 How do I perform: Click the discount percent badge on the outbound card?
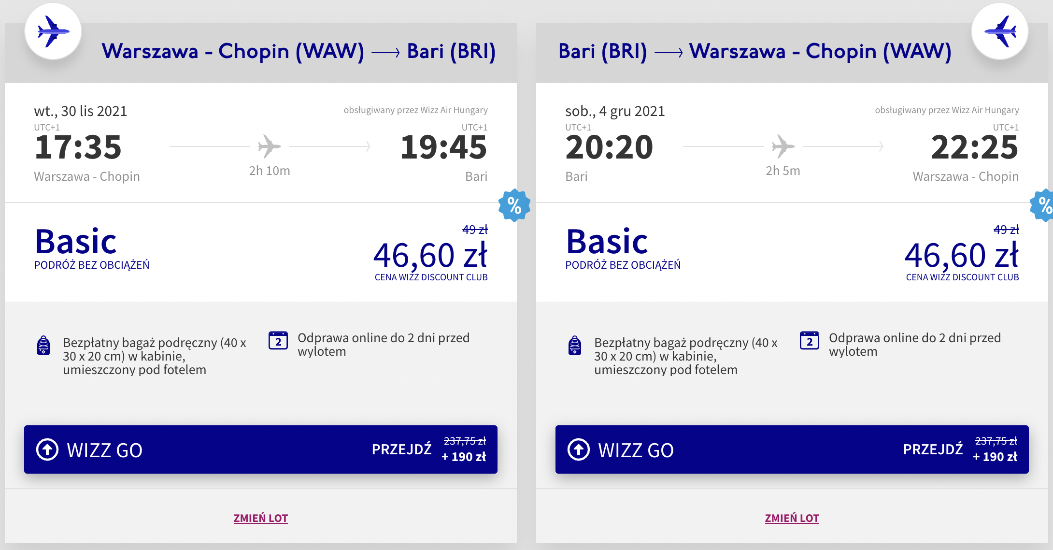click(x=514, y=205)
